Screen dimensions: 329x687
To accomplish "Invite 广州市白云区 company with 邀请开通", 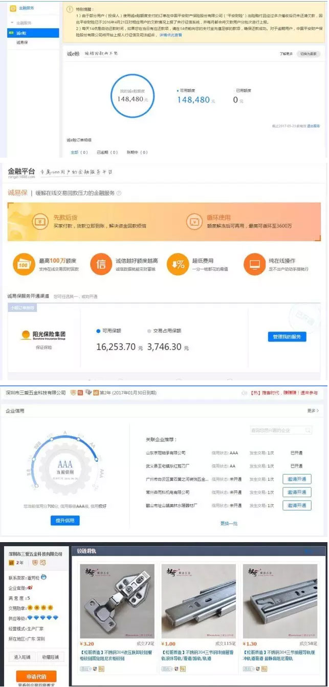I will pos(297,479).
